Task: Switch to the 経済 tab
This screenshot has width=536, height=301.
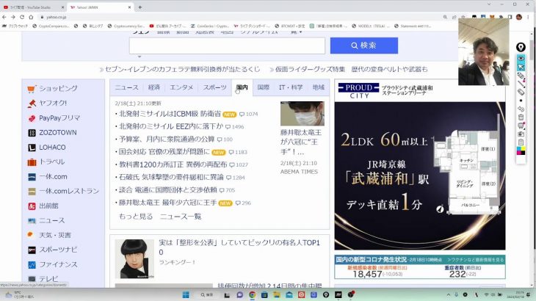Action: click(154, 87)
